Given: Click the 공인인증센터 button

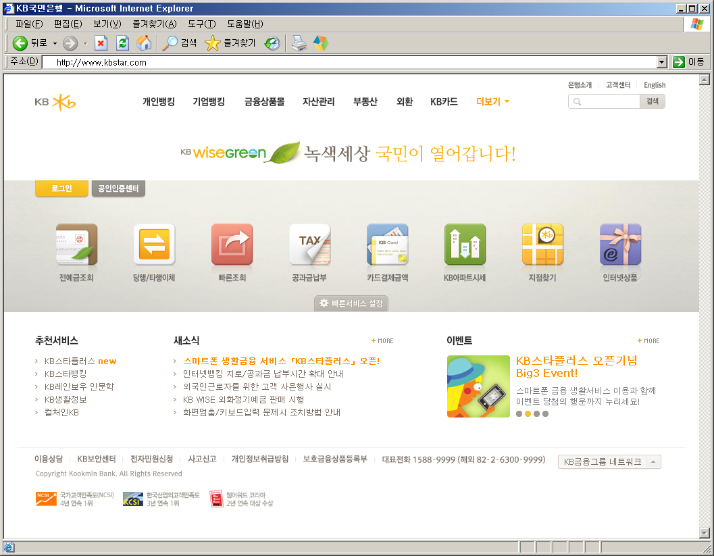Looking at the screenshot, I should click(118, 188).
